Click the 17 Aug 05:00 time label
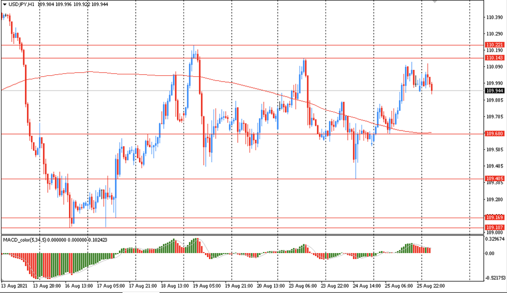The width and height of the screenshot is (507, 293). (x=111, y=286)
